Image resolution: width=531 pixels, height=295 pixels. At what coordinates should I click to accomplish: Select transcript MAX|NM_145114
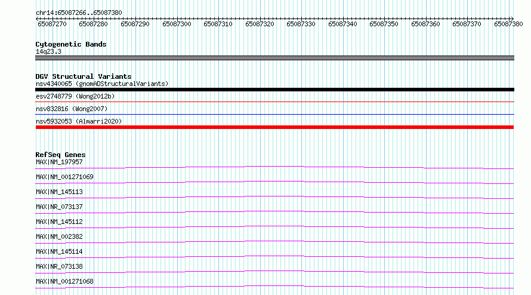[59, 251]
